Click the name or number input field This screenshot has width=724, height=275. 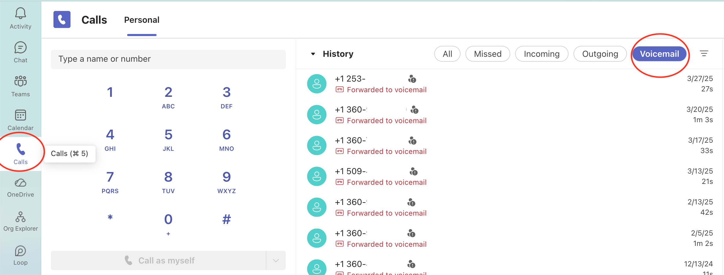click(168, 59)
